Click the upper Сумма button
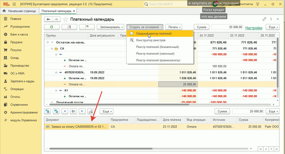 pyautogui.click(x=201, y=27)
